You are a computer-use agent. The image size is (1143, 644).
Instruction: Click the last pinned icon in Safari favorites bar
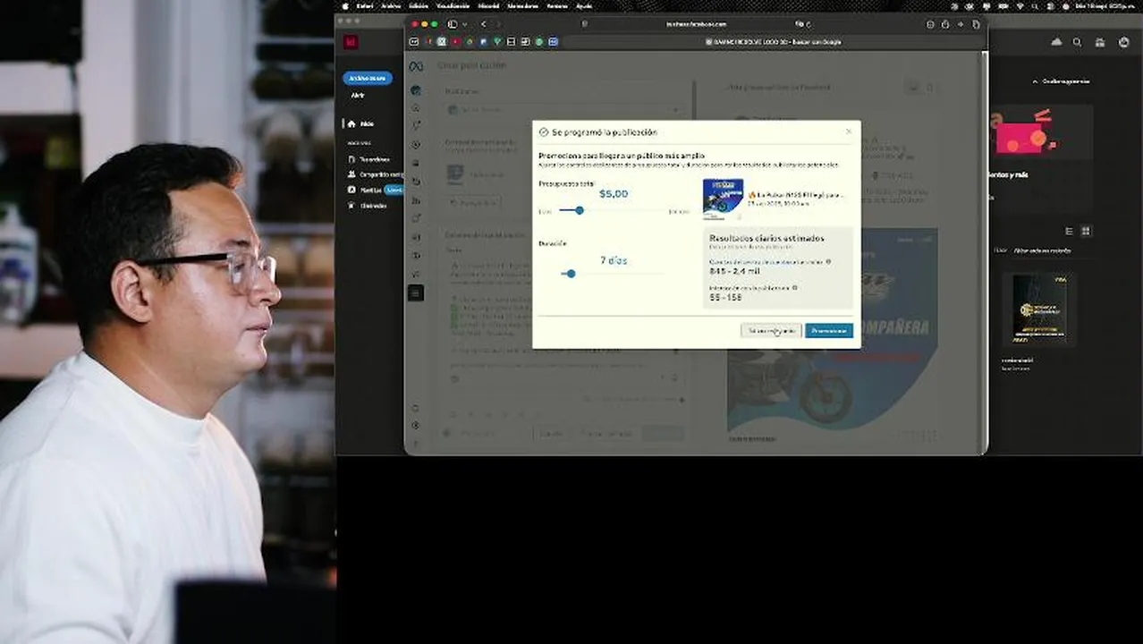(x=554, y=41)
